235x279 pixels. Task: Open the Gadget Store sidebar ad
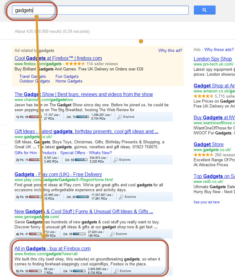(208, 145)
